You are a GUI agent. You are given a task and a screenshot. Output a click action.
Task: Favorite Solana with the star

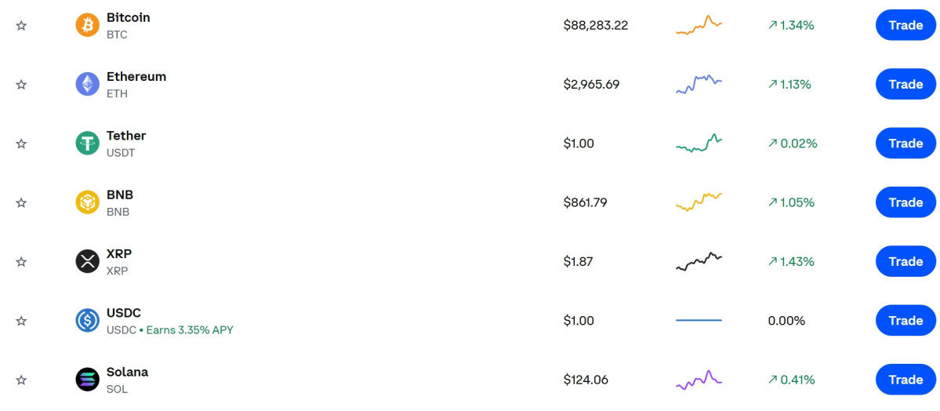click(x=21, y=380)
